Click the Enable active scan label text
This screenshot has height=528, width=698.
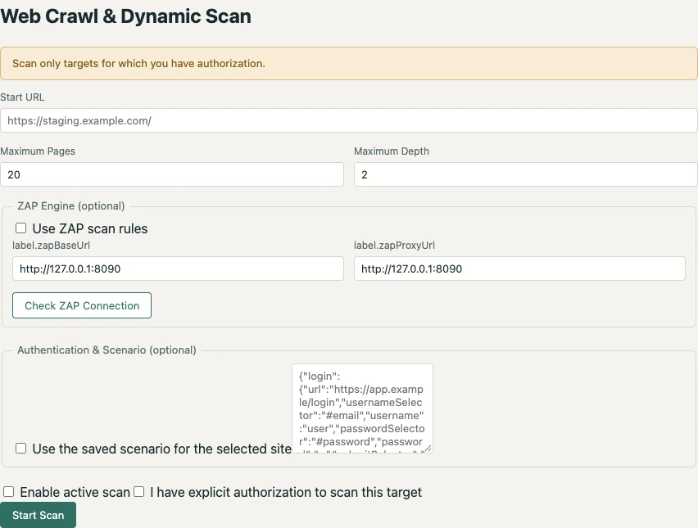(x=75, y=493)
